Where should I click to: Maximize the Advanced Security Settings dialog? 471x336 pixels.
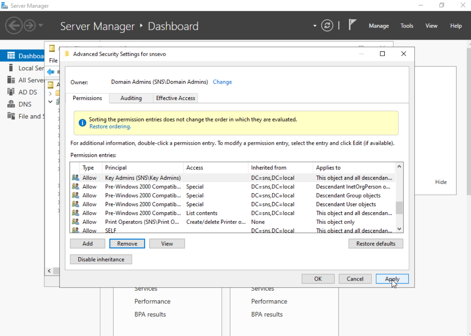382,54
